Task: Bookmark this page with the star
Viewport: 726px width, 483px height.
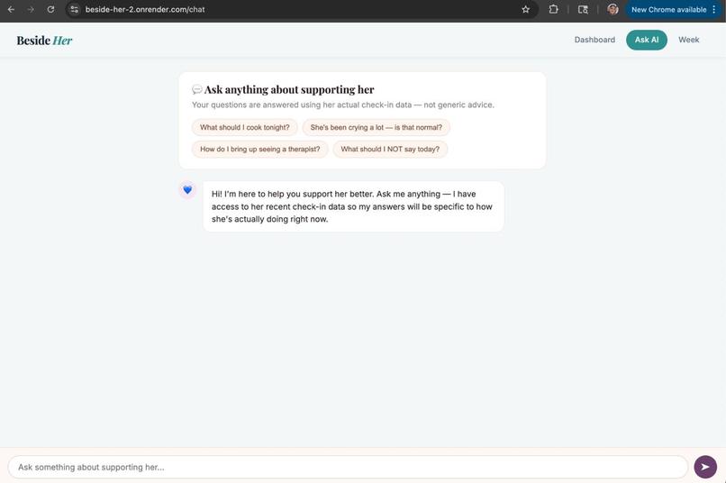Action: (x=525, y=9)
